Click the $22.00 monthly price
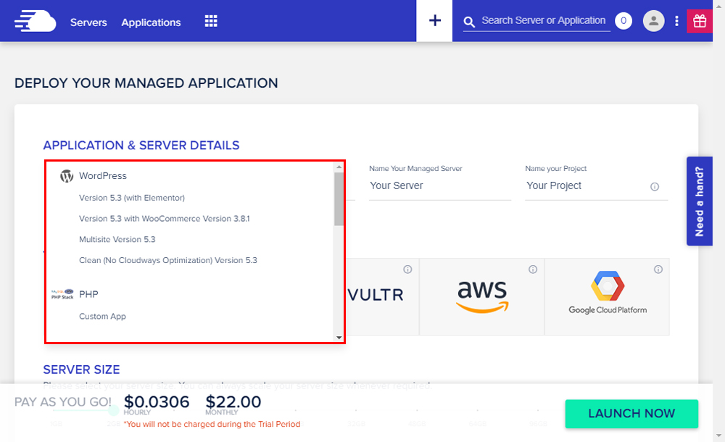Image resolution: width=725 pixels, height=442 pixels. point(233,401)
